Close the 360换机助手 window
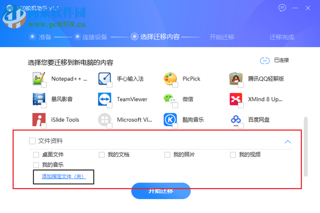Viewport: 320px width, 213px height. [308, 8]
